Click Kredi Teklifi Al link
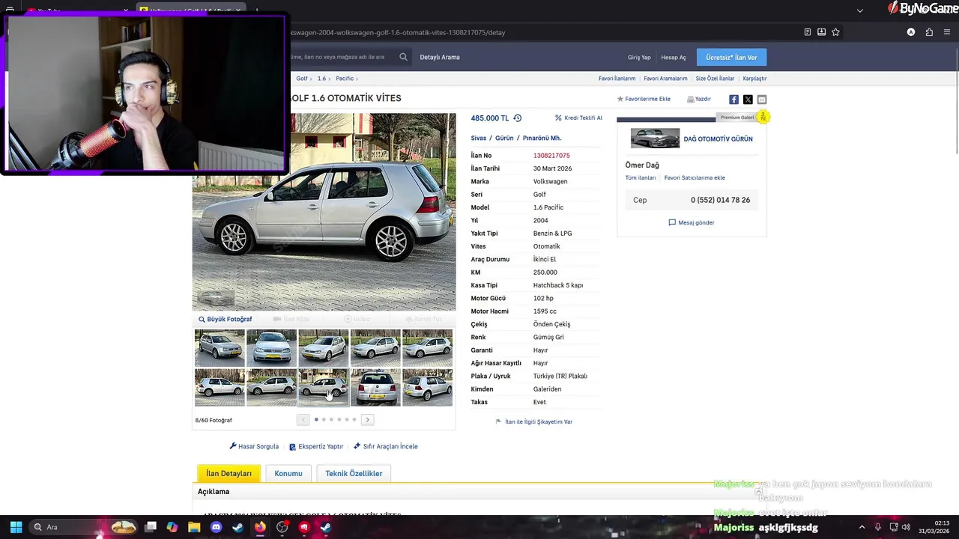Viewport: 959px width, 539px height. pyautogui.click(x=578, y=118)
